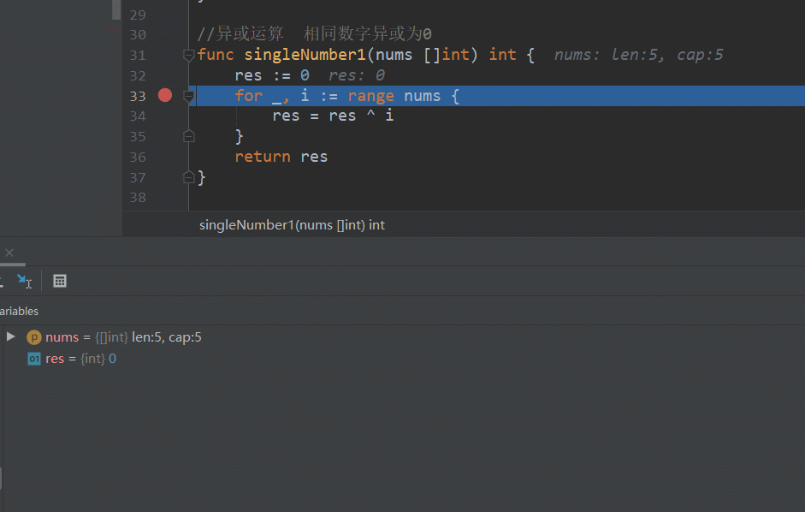Click the blue type badge beside res variable
Viewport: 805px width, 512px height.
coord(33,358)
